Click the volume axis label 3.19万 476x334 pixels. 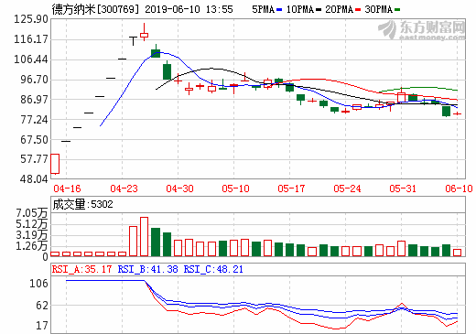point(32,235)
